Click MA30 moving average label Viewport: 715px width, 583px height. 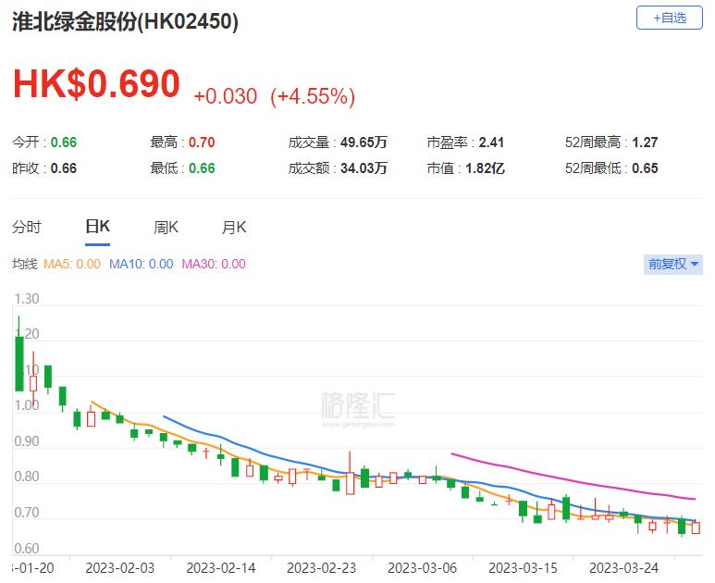click(x=214, y=264)
